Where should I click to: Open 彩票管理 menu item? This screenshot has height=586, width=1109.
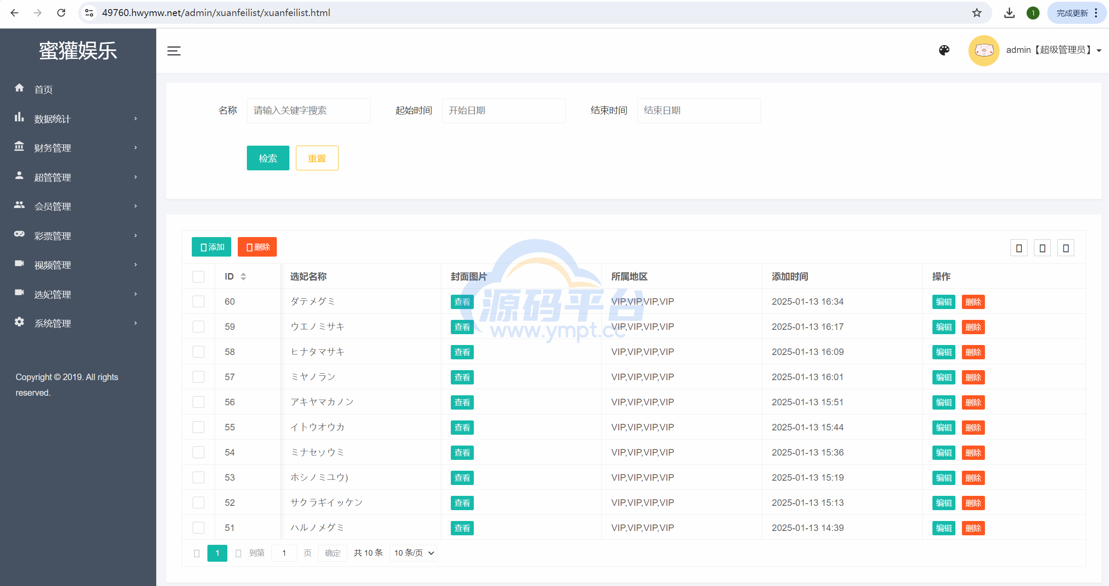click(x=52, y=236)
